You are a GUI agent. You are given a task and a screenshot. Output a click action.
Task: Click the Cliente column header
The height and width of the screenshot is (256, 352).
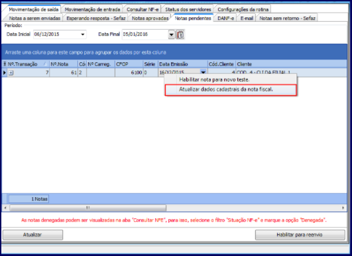(x=291, y=64)
